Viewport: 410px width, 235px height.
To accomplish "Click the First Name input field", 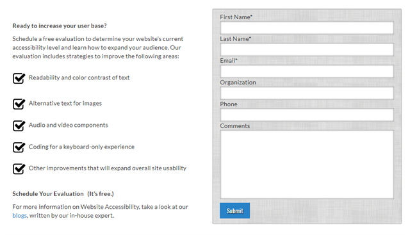I will point(307,28).
